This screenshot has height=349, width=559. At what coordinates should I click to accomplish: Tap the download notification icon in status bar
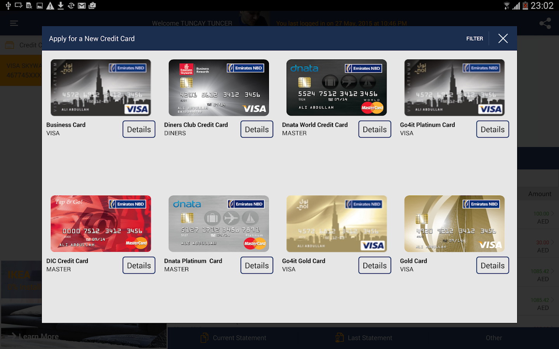click(x=61, y=5)
